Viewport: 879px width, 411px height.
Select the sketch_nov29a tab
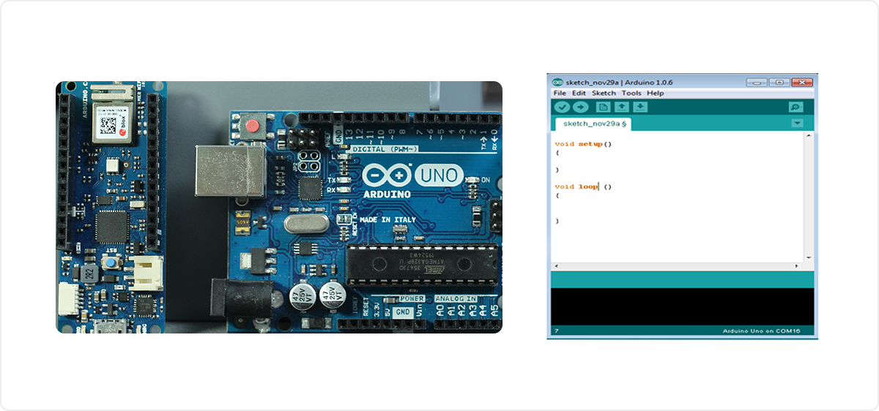click(592, 124)
